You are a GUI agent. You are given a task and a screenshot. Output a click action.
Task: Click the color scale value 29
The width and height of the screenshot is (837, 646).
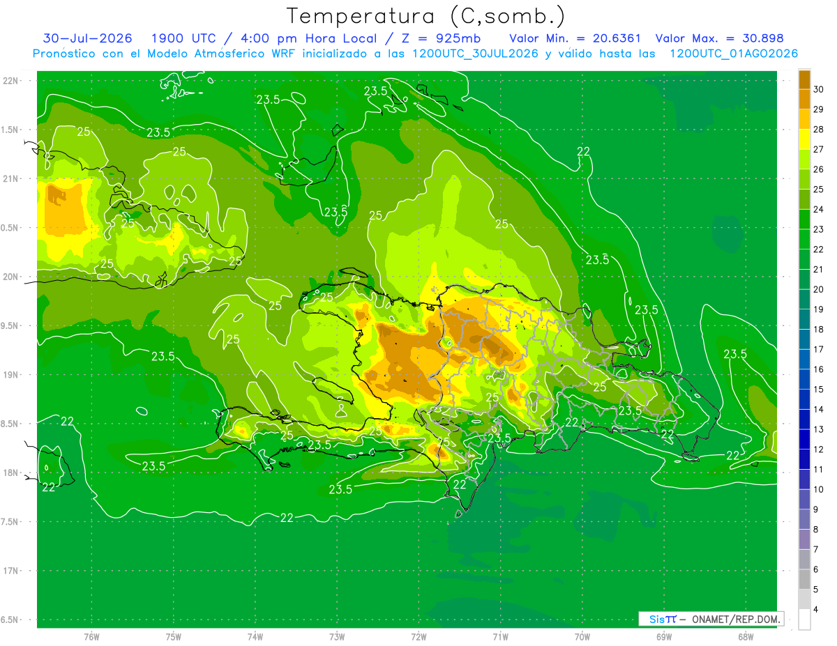(819, 109)
